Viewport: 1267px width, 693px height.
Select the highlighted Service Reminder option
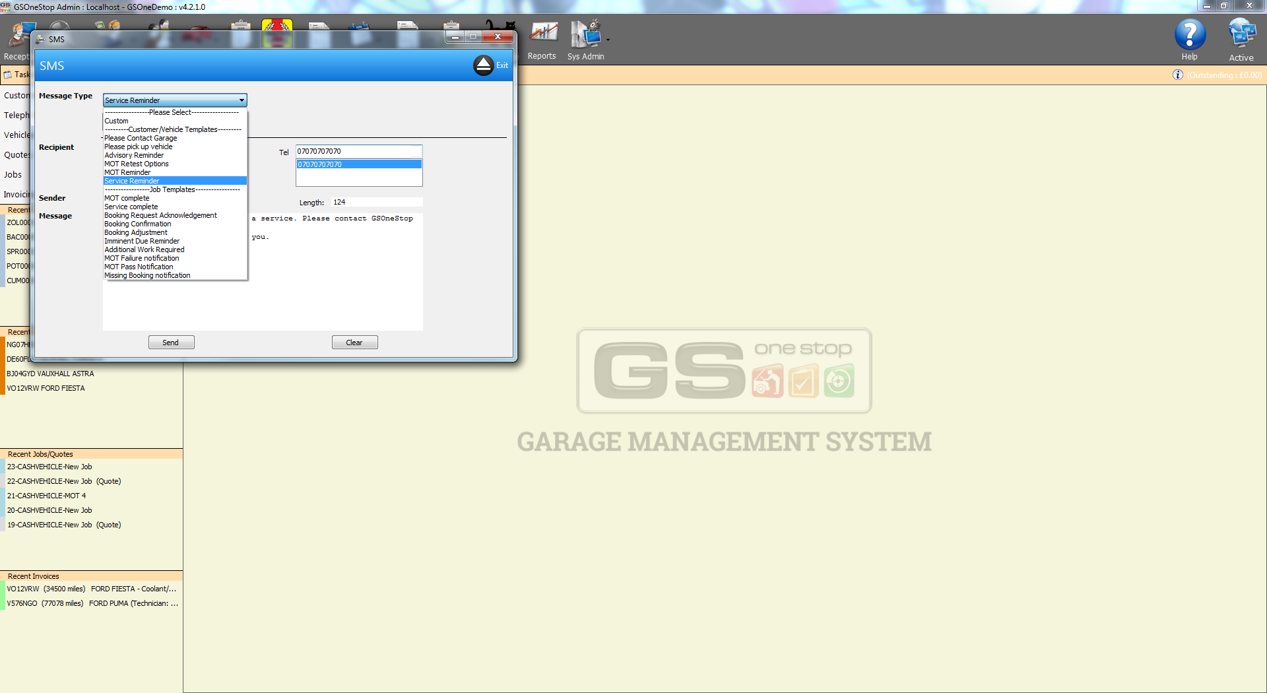(x=176, y=181)
